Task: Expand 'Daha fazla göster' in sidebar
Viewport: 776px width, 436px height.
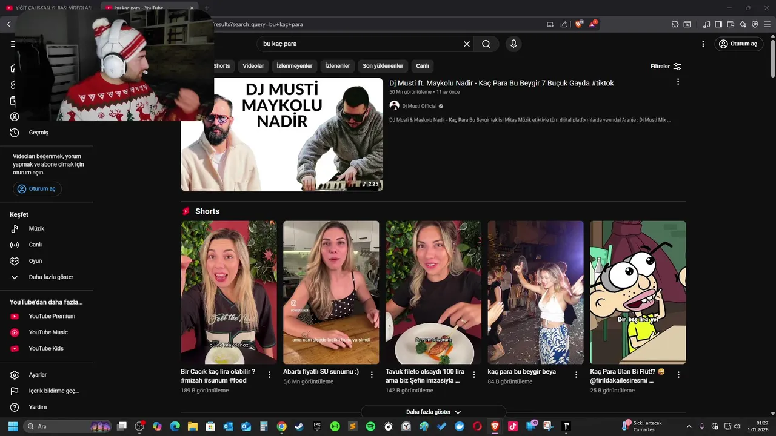Action: (46, 277)
